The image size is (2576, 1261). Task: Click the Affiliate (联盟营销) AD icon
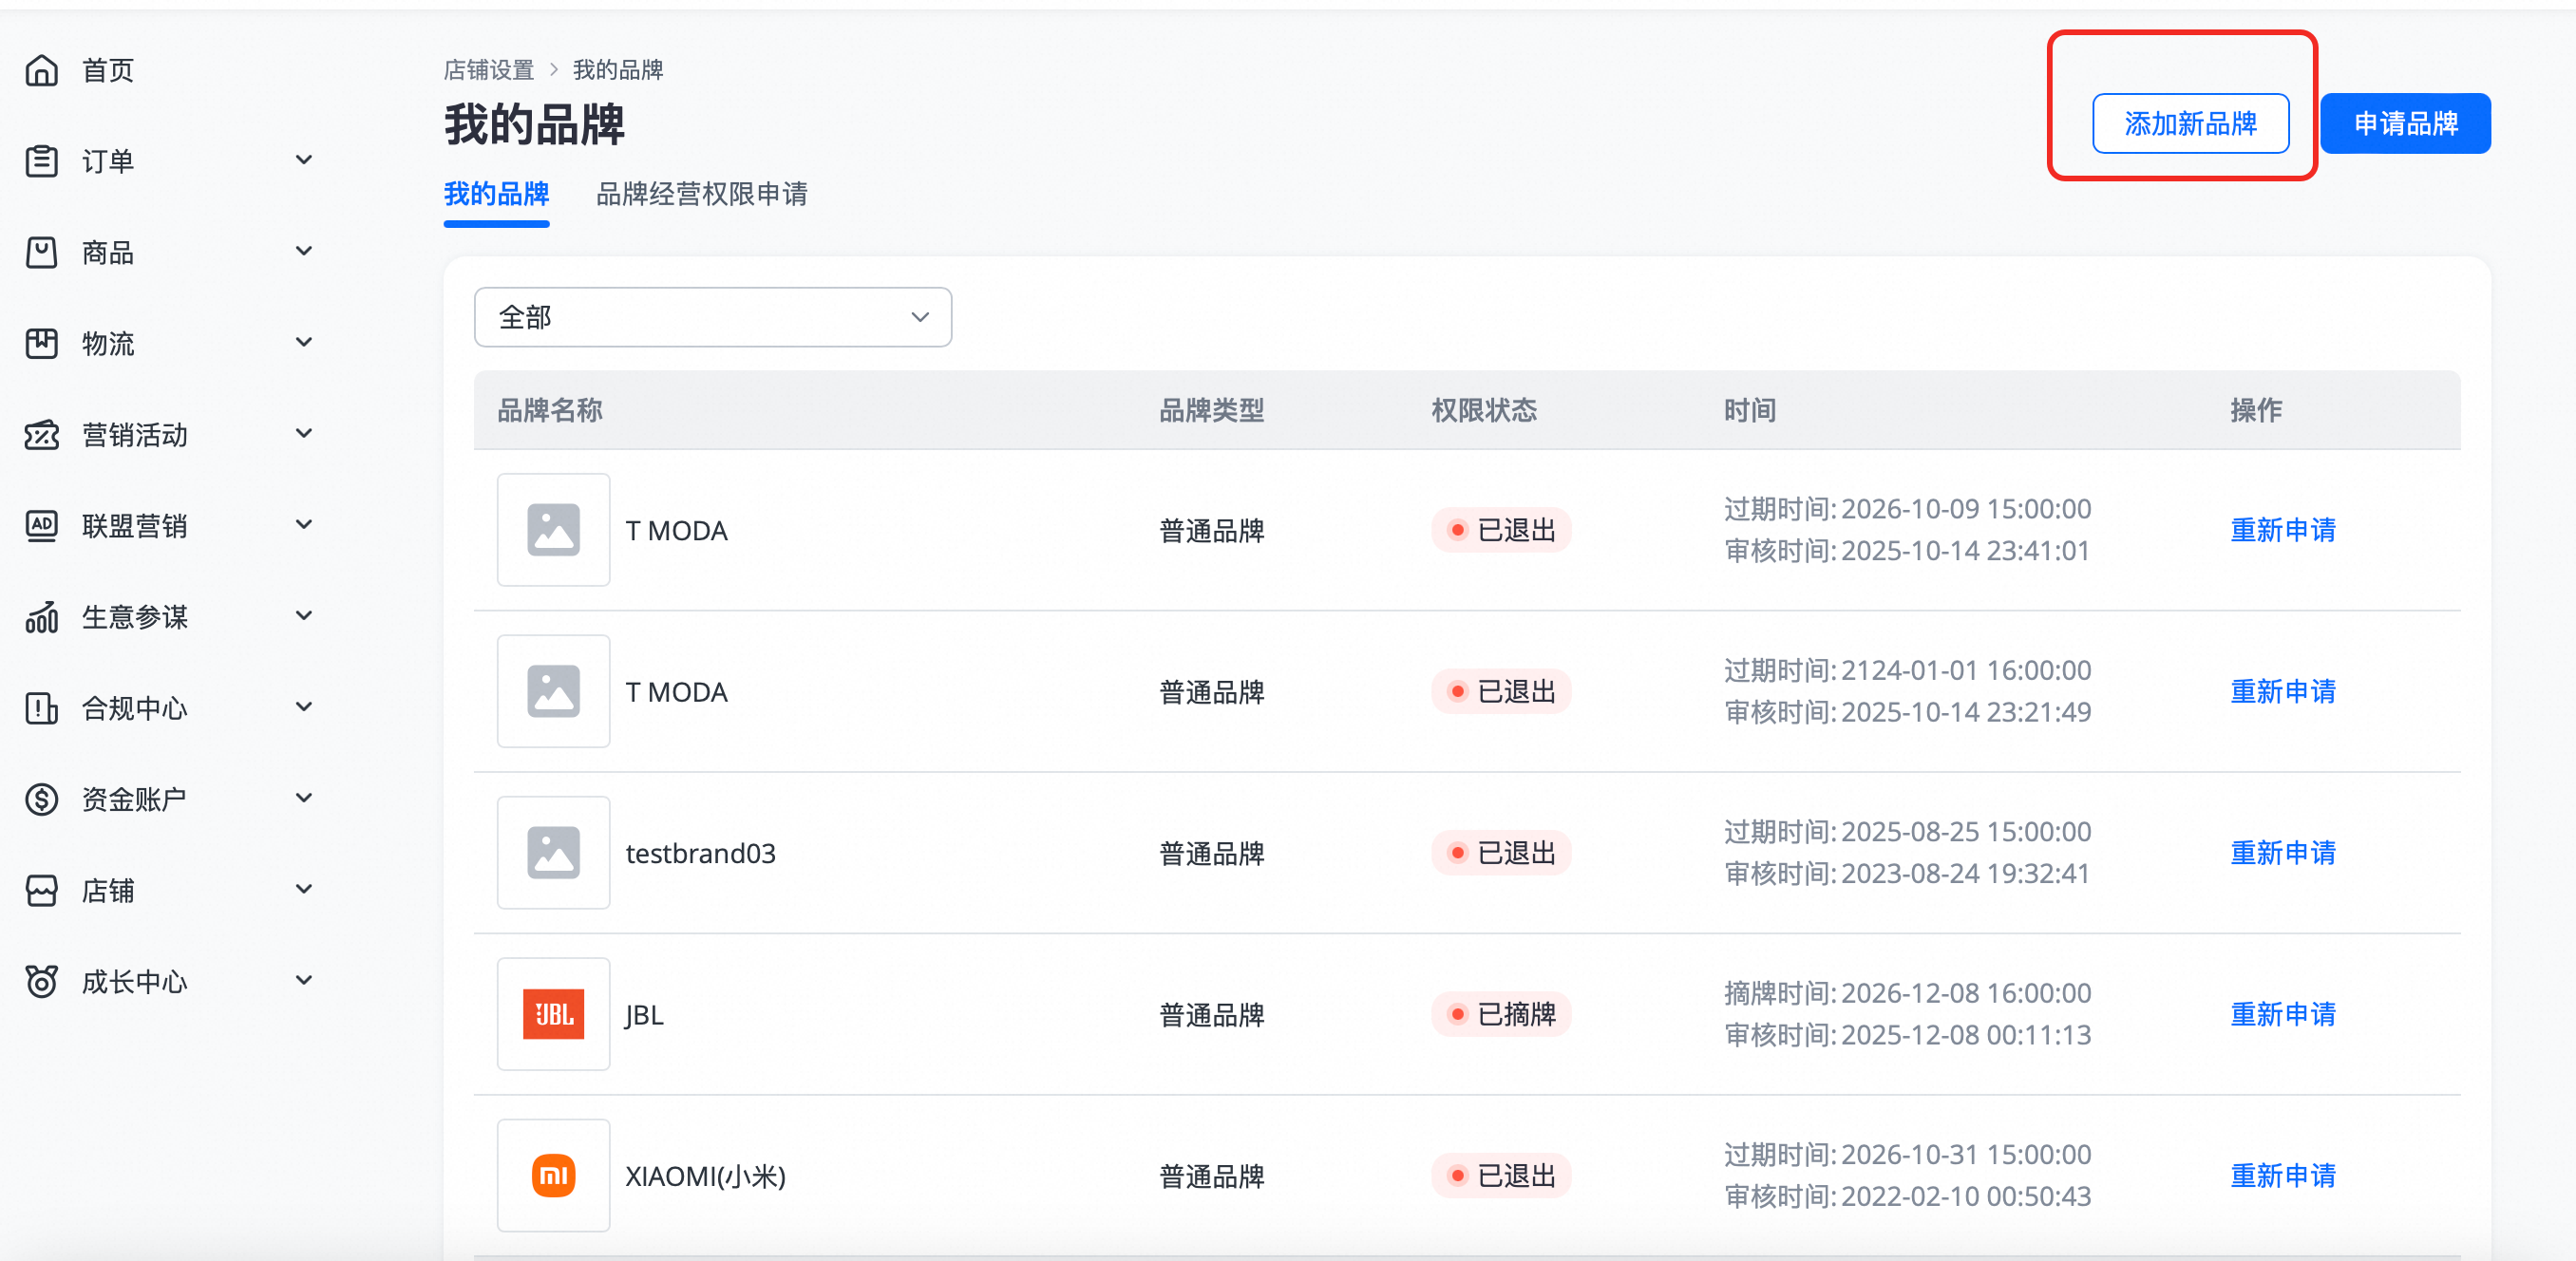point(41,526)
